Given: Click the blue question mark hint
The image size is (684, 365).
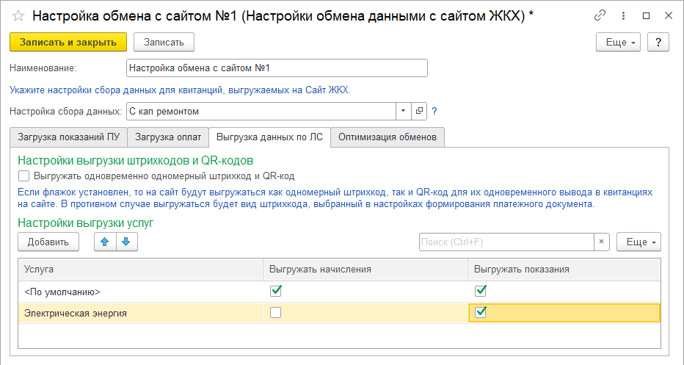Looking at the screenshot, I should (x=434, y=112).
